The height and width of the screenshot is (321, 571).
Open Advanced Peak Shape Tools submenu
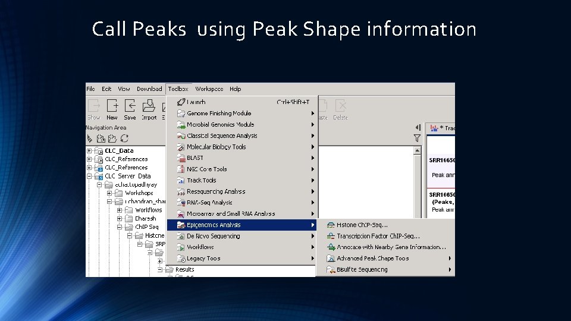(386, 259)
